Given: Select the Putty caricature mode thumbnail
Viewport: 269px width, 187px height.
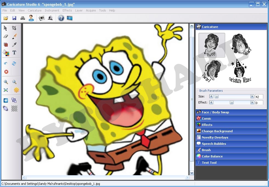Looking at the screenshot, I should [x=212, y=45].
